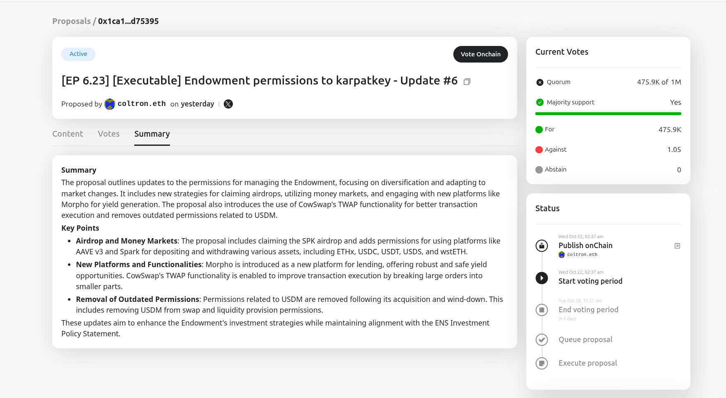Select the Summary tab
The width and height of the screenshot is (726, 398).
click(x=152, y=134)
